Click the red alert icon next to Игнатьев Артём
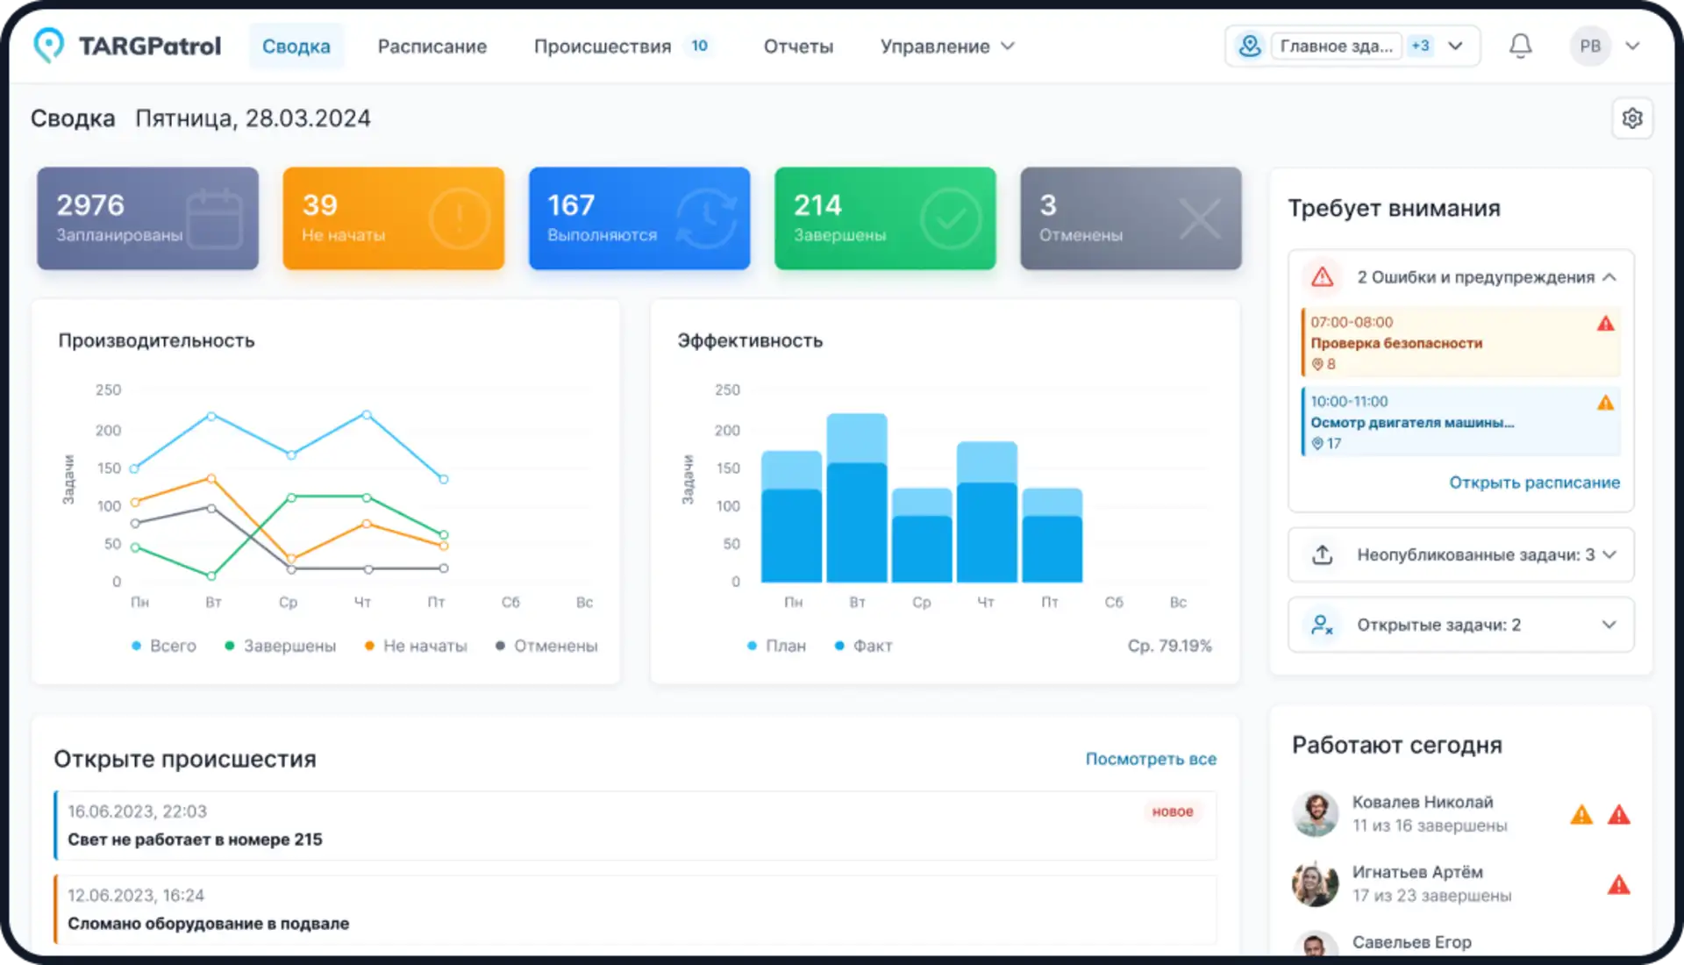This screenshot has width=1684, height=965. [x=1618, y=883]
